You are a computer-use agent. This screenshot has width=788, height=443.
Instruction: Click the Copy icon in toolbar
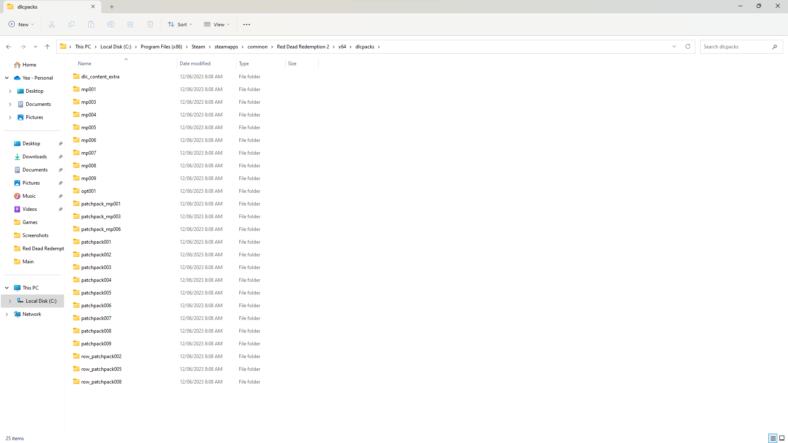(x=71, y=25)
